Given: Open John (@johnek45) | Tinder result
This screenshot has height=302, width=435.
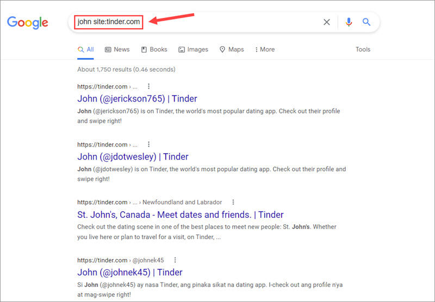Looking at the screenshot, I should pos(130,272).
